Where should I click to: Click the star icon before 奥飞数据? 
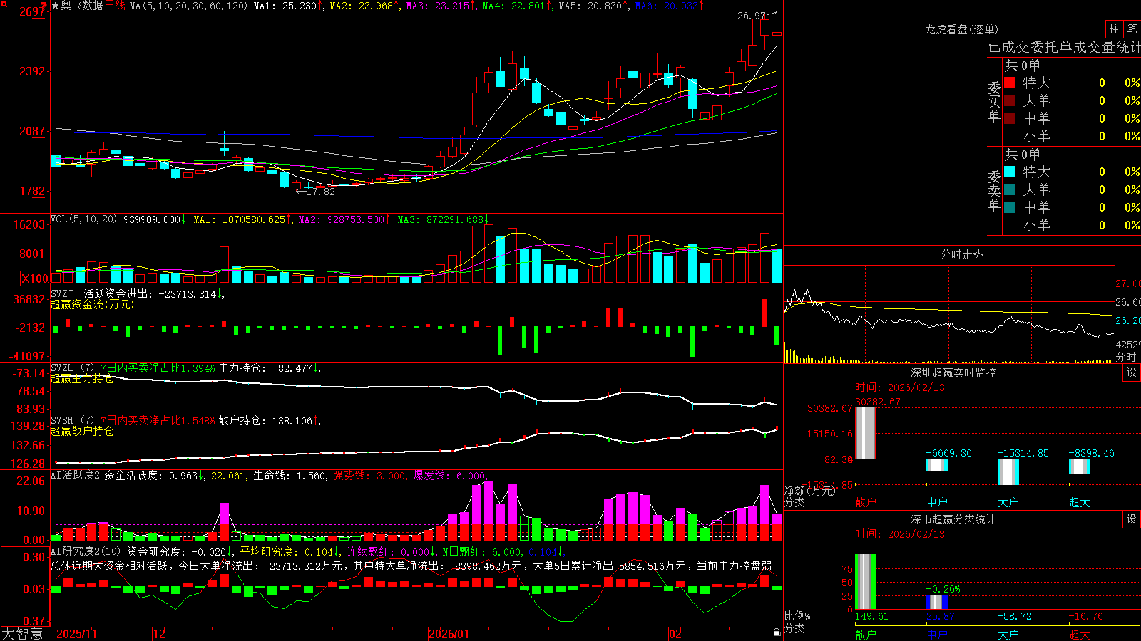click(x=55, y=6)
